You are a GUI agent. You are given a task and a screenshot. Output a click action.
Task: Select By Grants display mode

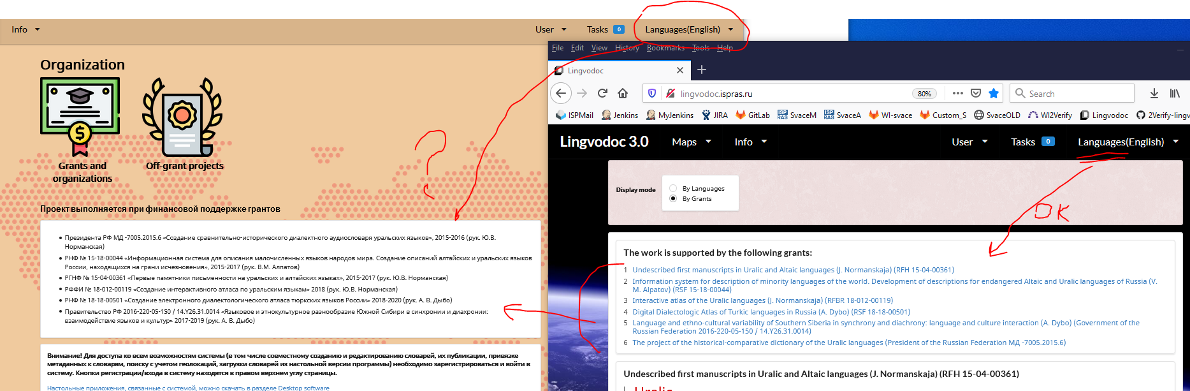pyautogui.click(x=673, y=198)
